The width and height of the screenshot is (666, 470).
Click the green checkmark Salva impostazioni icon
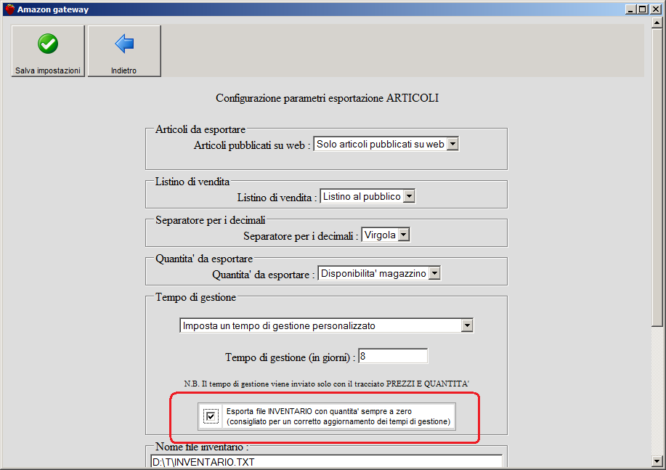(x=48, y=44)
